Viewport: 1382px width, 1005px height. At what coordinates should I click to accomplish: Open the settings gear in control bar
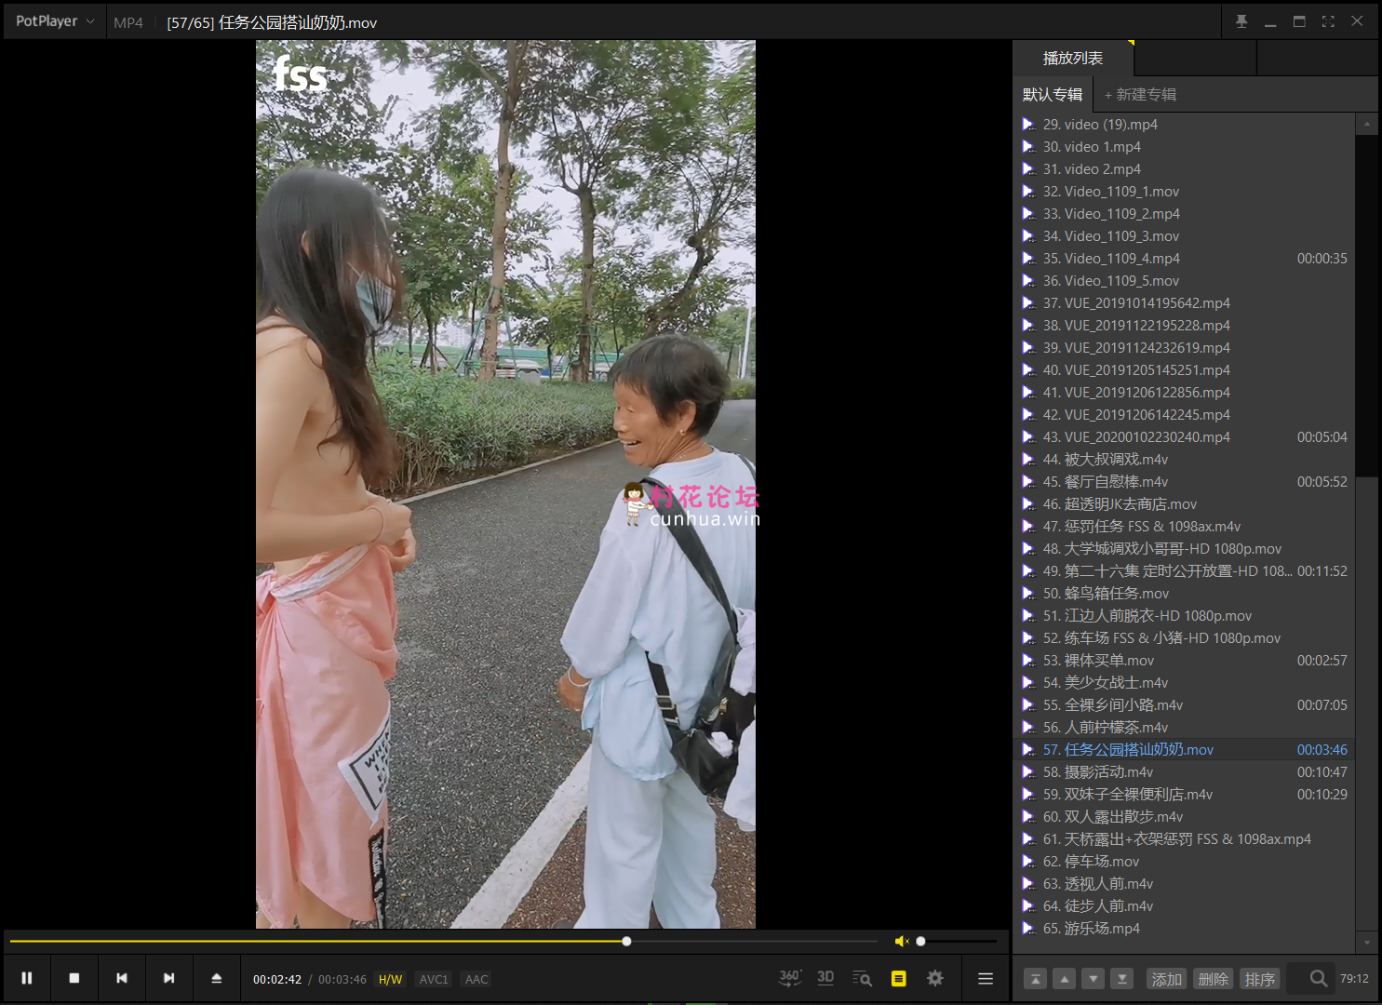coord(935,978)
